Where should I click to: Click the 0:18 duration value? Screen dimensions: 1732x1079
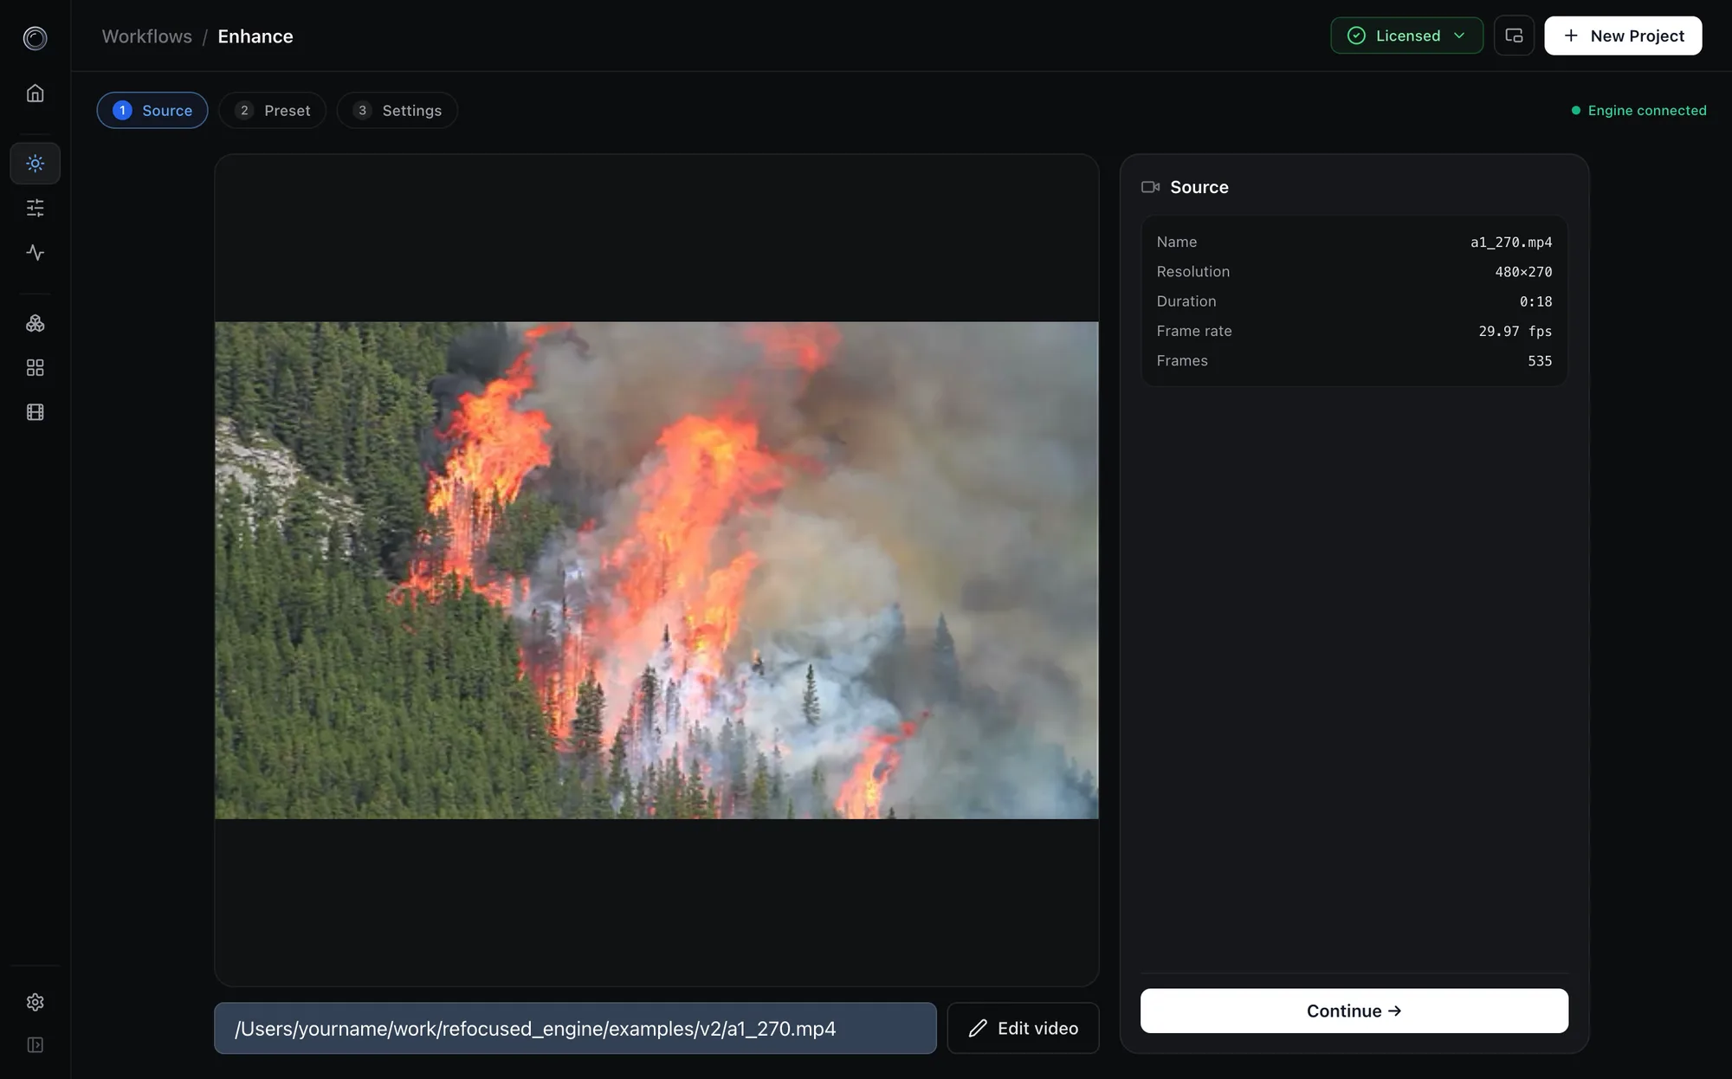click(1535, 301)
